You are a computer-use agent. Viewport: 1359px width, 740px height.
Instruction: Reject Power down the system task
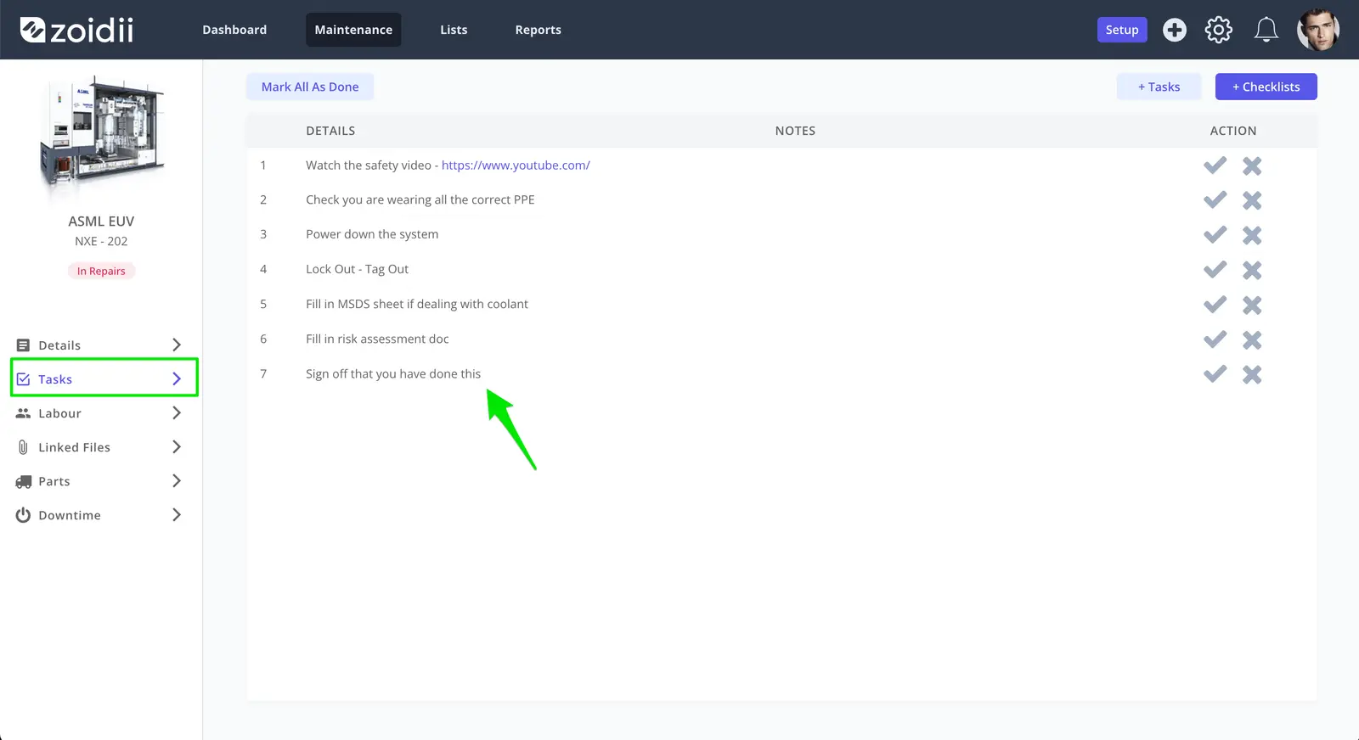click(x=1252, y=235)
